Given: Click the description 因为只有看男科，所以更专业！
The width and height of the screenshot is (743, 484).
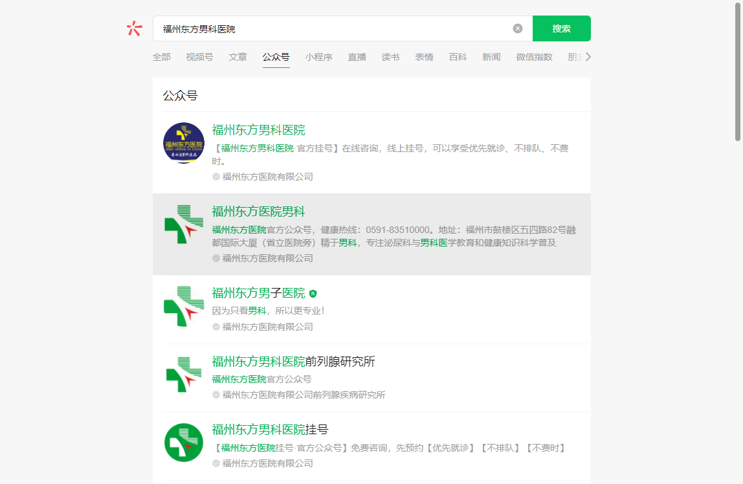Looking at the screenshot, I should [x=269, y=311].
